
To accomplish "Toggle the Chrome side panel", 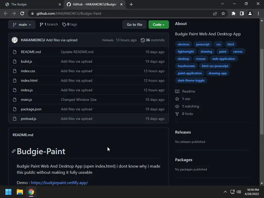I will pyautogui.click(x=242, y=13).
